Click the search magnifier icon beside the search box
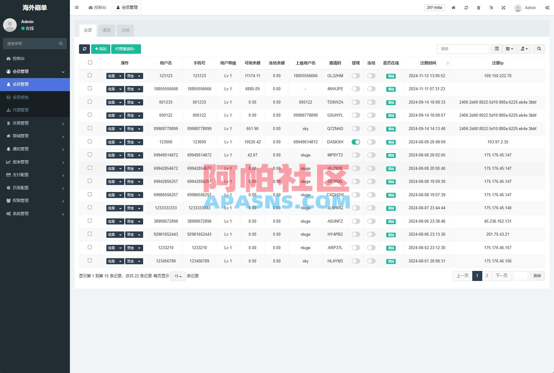The width and height of the screenshot is (554, 373). [x=539, y=49]
